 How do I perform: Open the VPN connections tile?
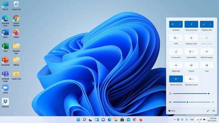[176, 38]
